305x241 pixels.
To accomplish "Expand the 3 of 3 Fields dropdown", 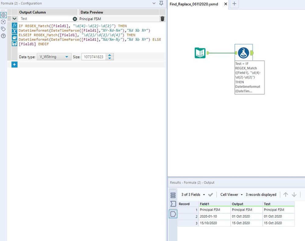I will (x=193, y=195).
